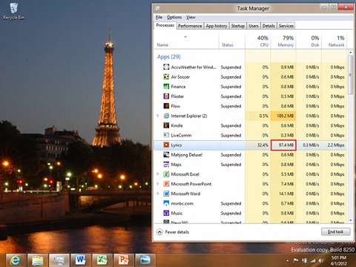Collapse view with Fewer details
Image resolution: width=356 pixels, height=267 pixels.
(173, 232)
